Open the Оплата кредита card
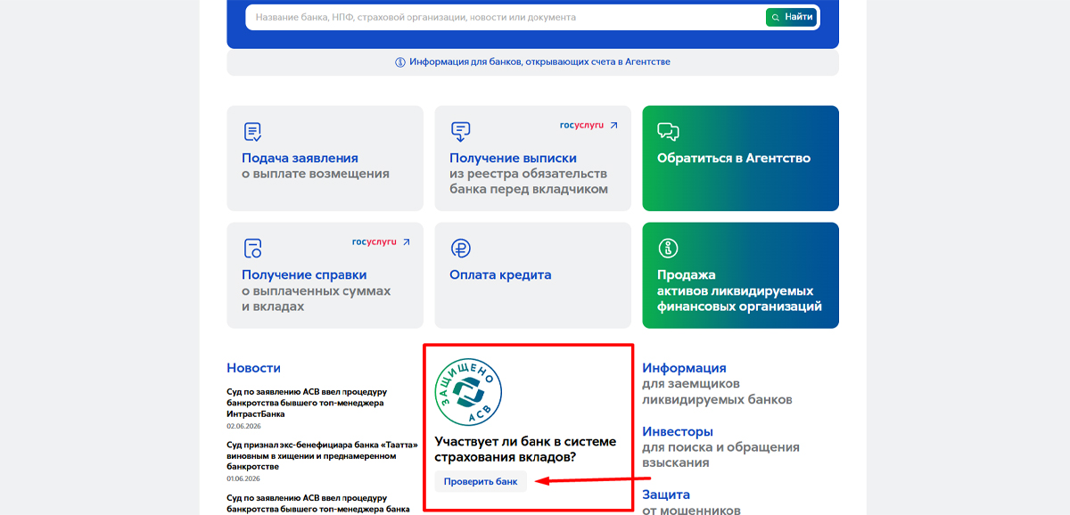Viewport: 1070px width, 515px height. click(x=532, y=275)
